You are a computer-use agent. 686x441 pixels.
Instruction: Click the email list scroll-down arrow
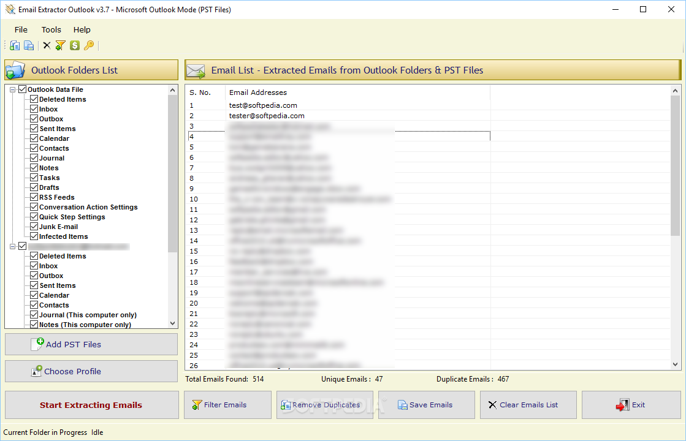[675, 364]
